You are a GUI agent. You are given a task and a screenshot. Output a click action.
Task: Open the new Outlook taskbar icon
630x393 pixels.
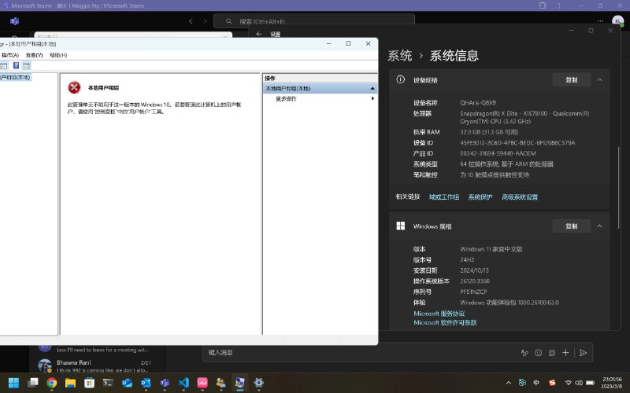click(x=127, y=383)
